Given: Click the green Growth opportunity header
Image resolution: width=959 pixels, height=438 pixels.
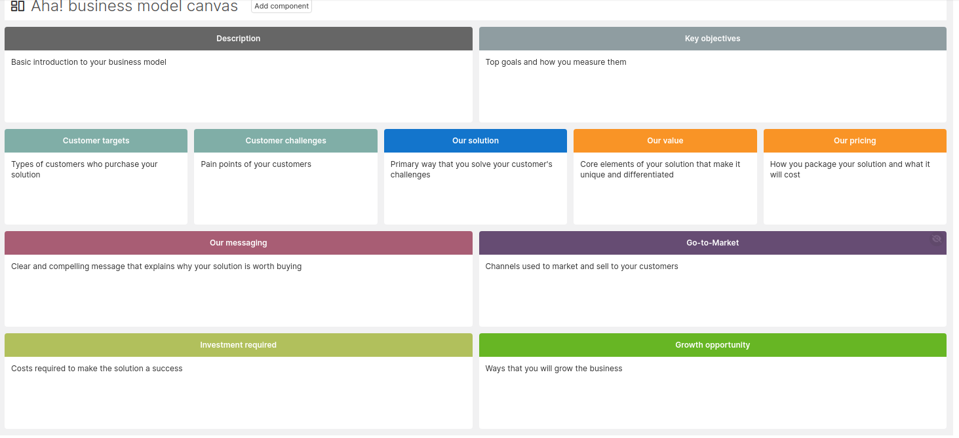Looking at the screenshot, I should click(713, 345).
